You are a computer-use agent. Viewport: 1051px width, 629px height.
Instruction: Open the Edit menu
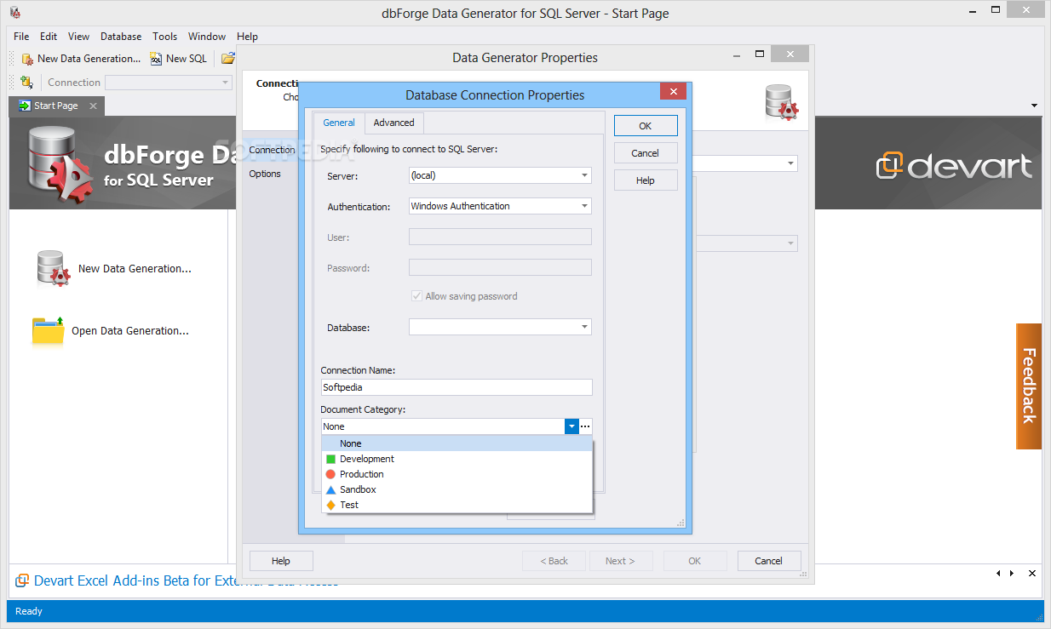(49, 37)
